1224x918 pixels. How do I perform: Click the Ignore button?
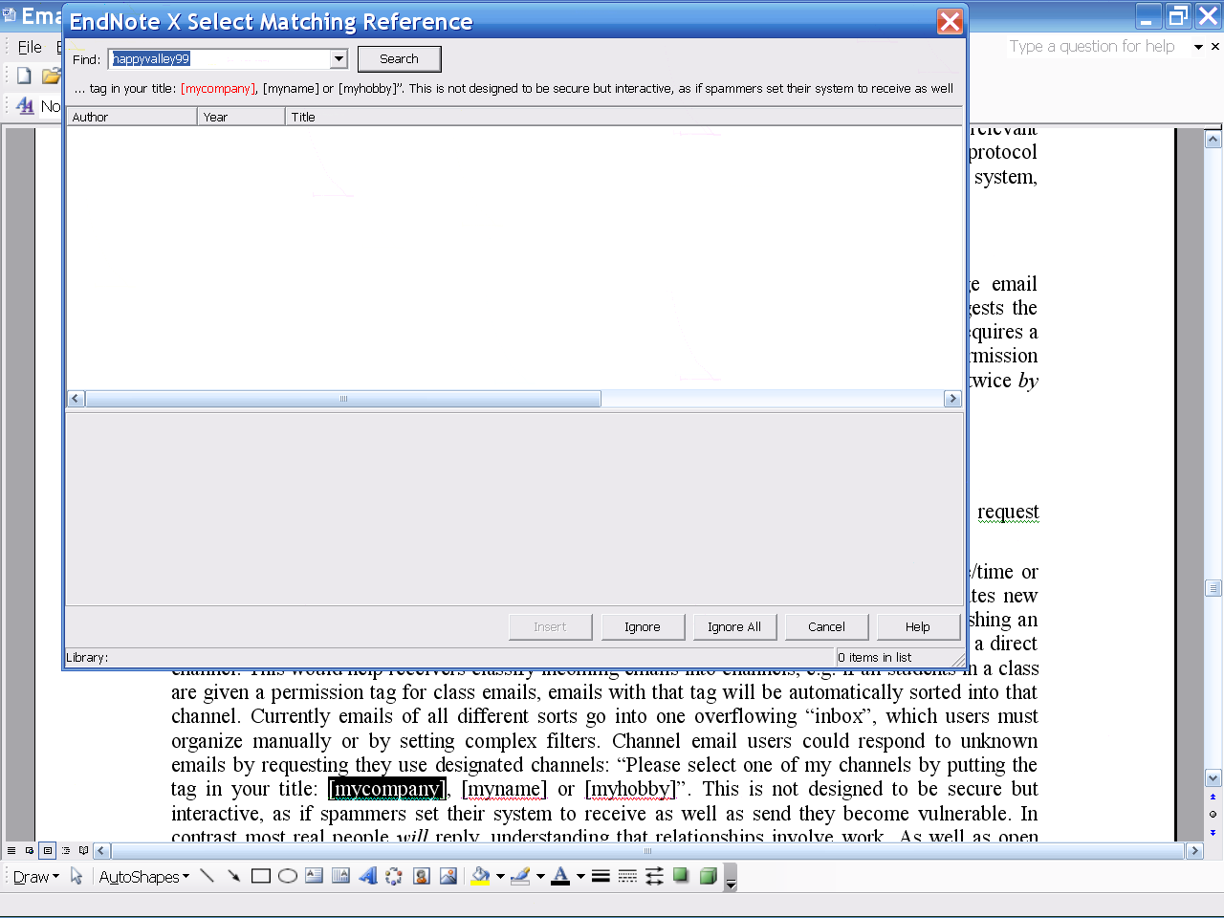pyautogui.click(x=643, y=627)
